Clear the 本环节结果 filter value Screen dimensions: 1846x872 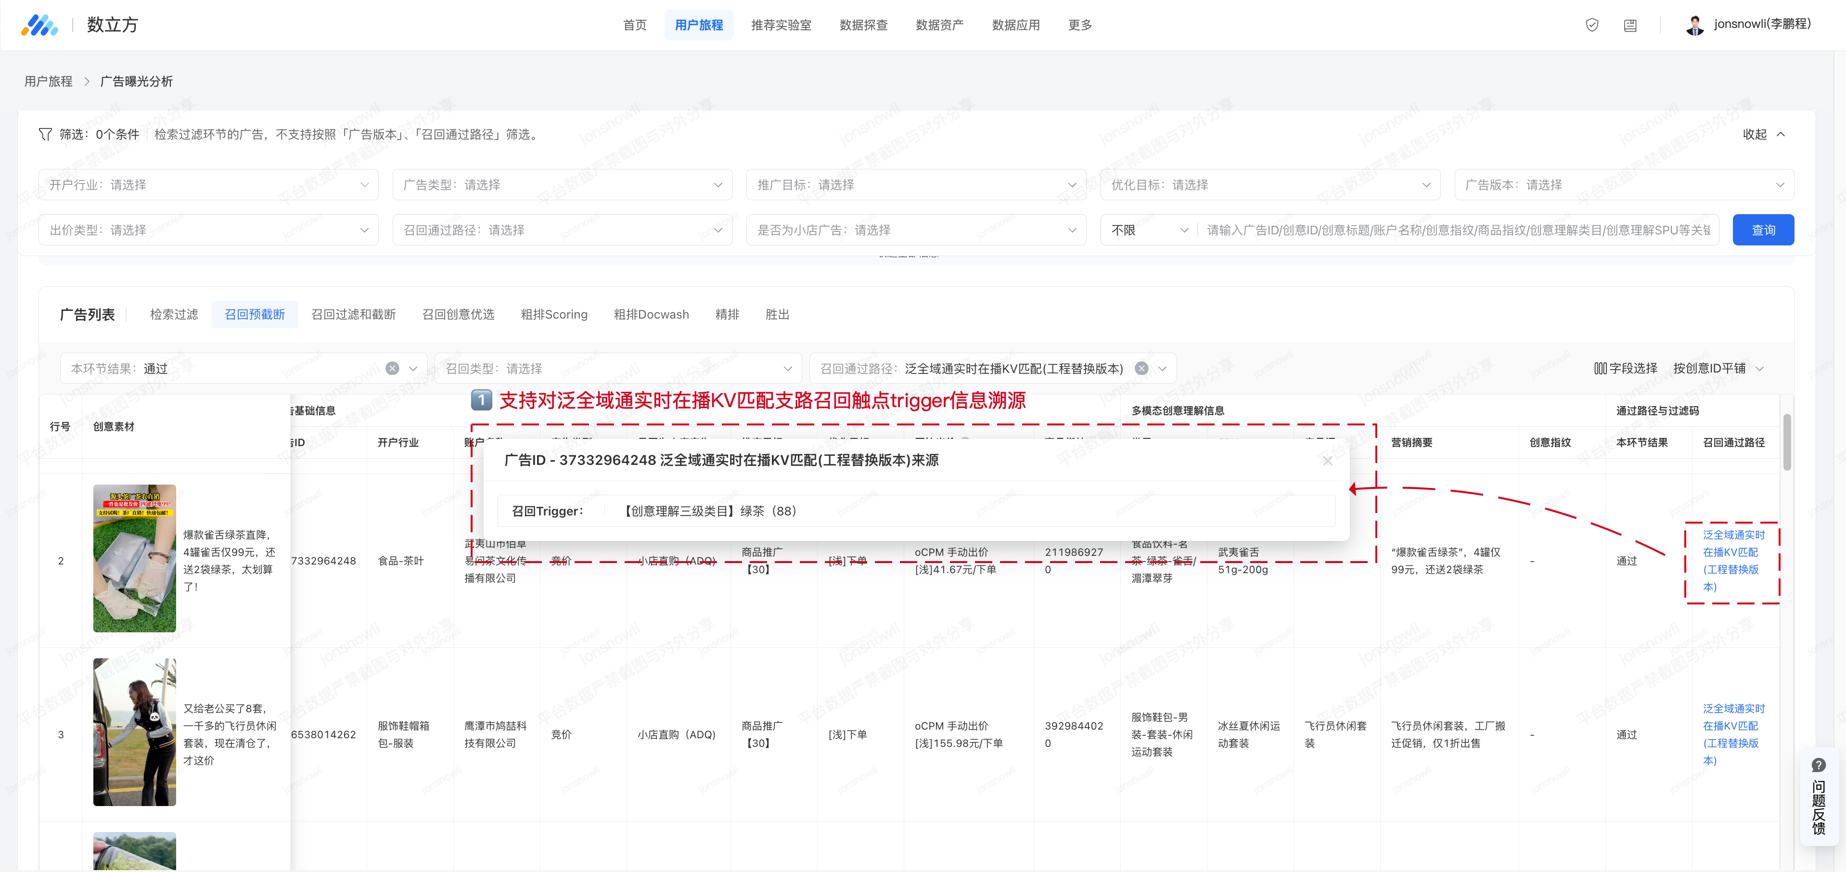point(392,368)
